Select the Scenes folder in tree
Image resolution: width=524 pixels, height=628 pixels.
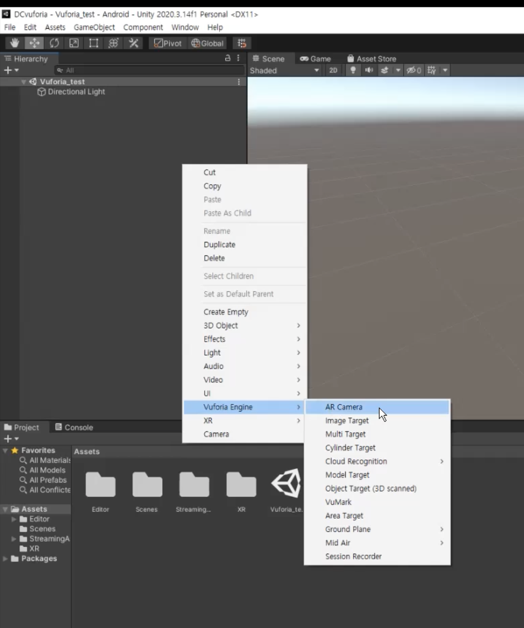(37, 529)
